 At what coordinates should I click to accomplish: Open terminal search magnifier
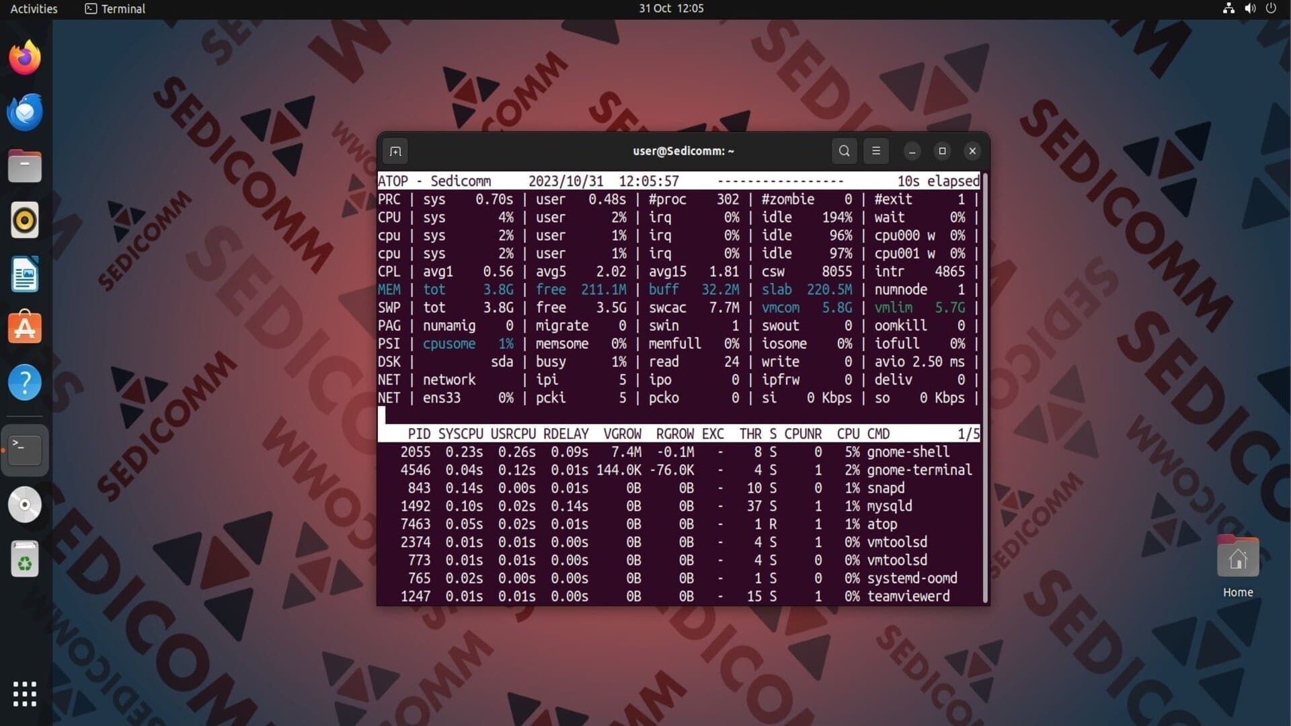click(845, 151)
